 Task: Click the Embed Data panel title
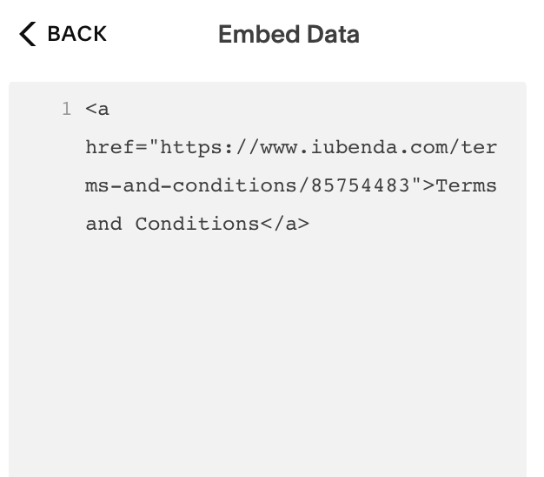pyautogui.click(x=289, y=35)
